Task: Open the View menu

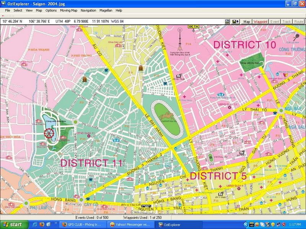Action: (29, 11)
